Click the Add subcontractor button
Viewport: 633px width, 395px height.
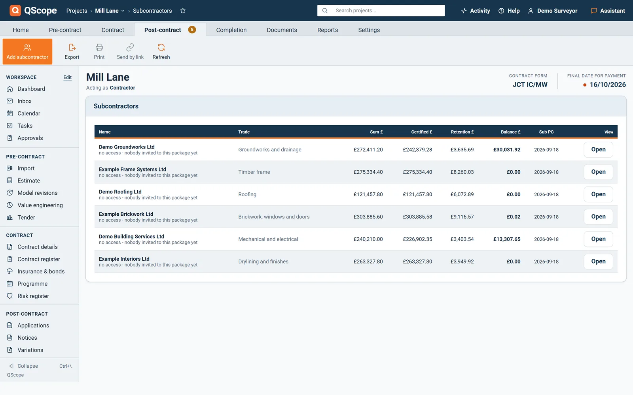(27, 51)
